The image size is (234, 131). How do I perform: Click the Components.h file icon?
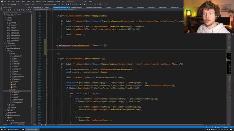(x=13, y=91)
